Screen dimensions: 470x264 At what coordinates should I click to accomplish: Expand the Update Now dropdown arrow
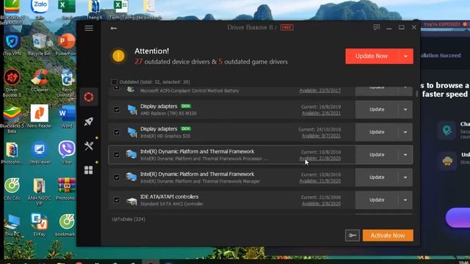point(405,56)
